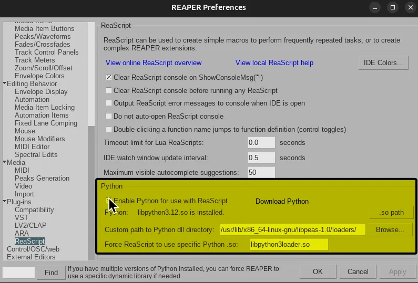Viewport: 418px width, 283px height.
Task: Click the Cancel button
Action: [x=358, y=271]
